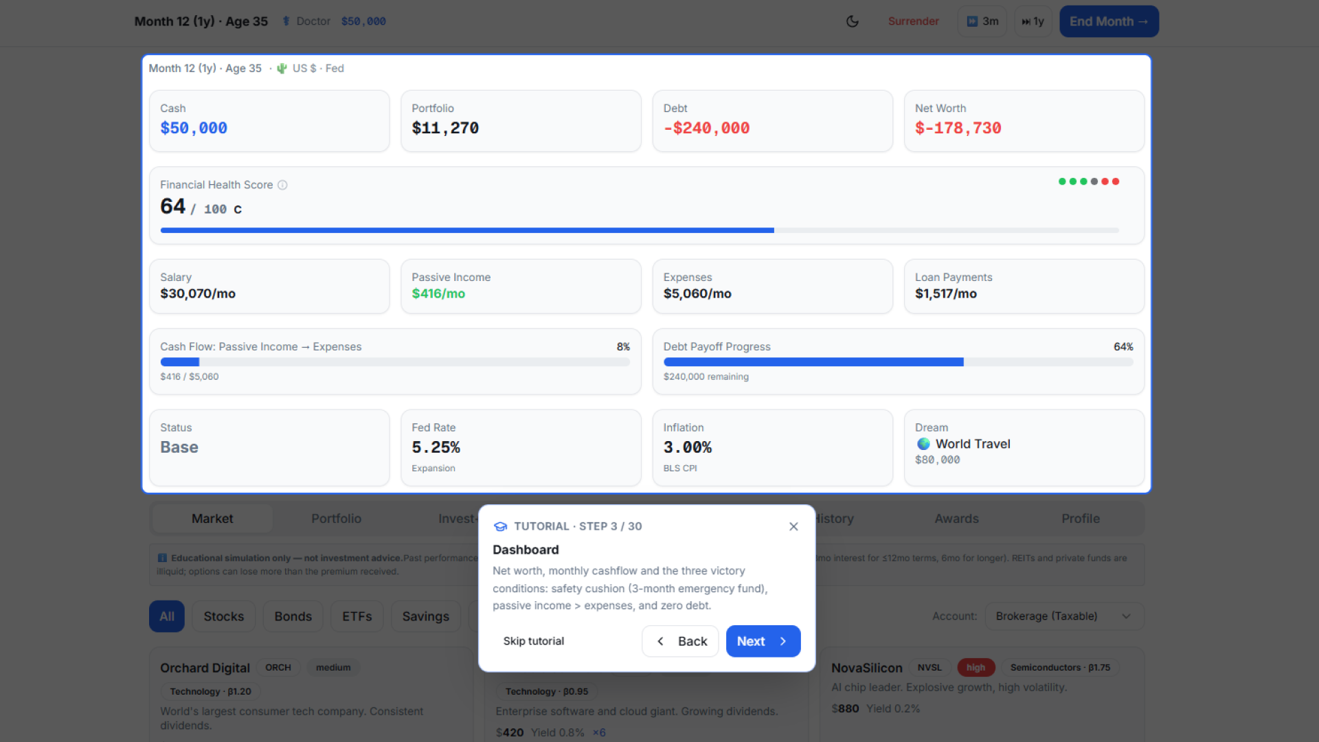1319x742 pixels.
Task: Click the NovaSilicon stock name
Action: pyautogui.click(x=867, y=668)
